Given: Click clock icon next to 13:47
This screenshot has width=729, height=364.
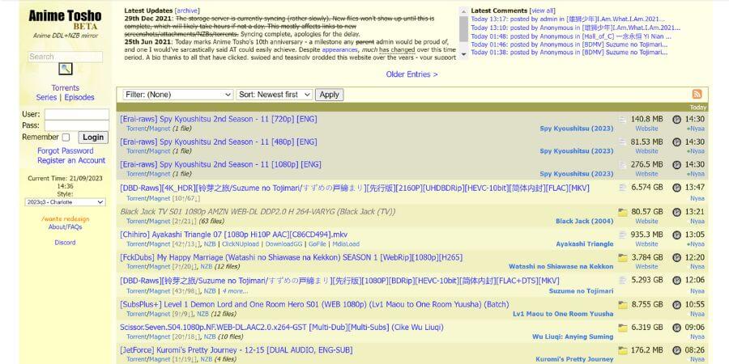Looking at the screenshot, I should pos(676,188).
